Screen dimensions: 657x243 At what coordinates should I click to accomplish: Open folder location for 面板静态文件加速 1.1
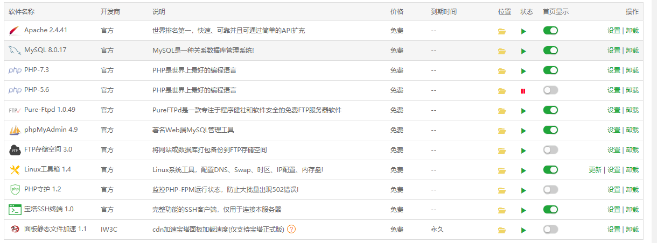click(x=502, y=231)
